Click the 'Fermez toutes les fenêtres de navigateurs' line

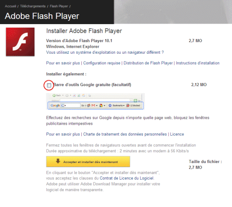121,145
